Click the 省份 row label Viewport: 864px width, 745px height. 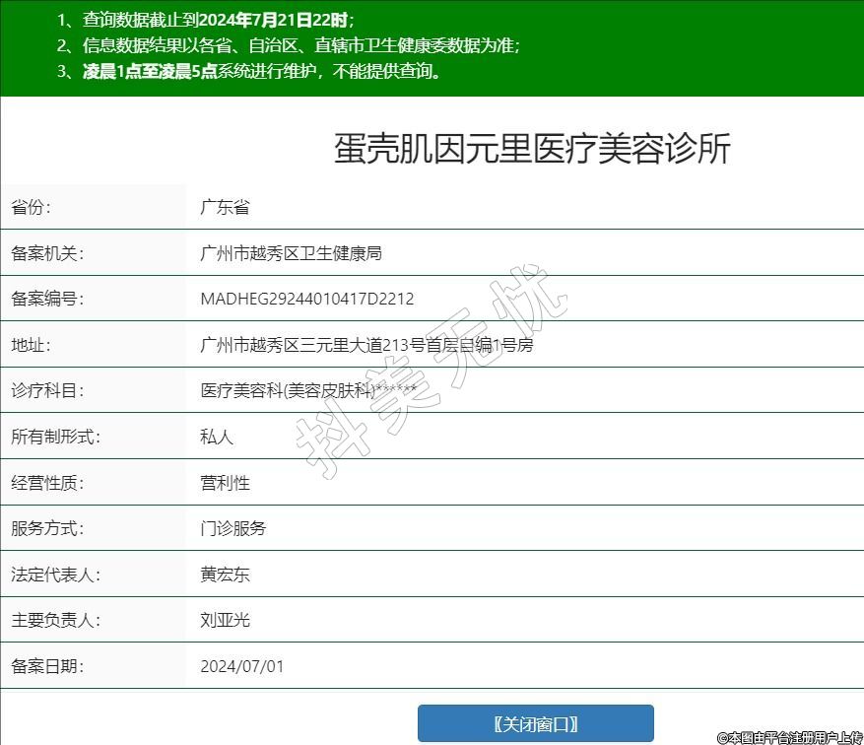(31, 207)
